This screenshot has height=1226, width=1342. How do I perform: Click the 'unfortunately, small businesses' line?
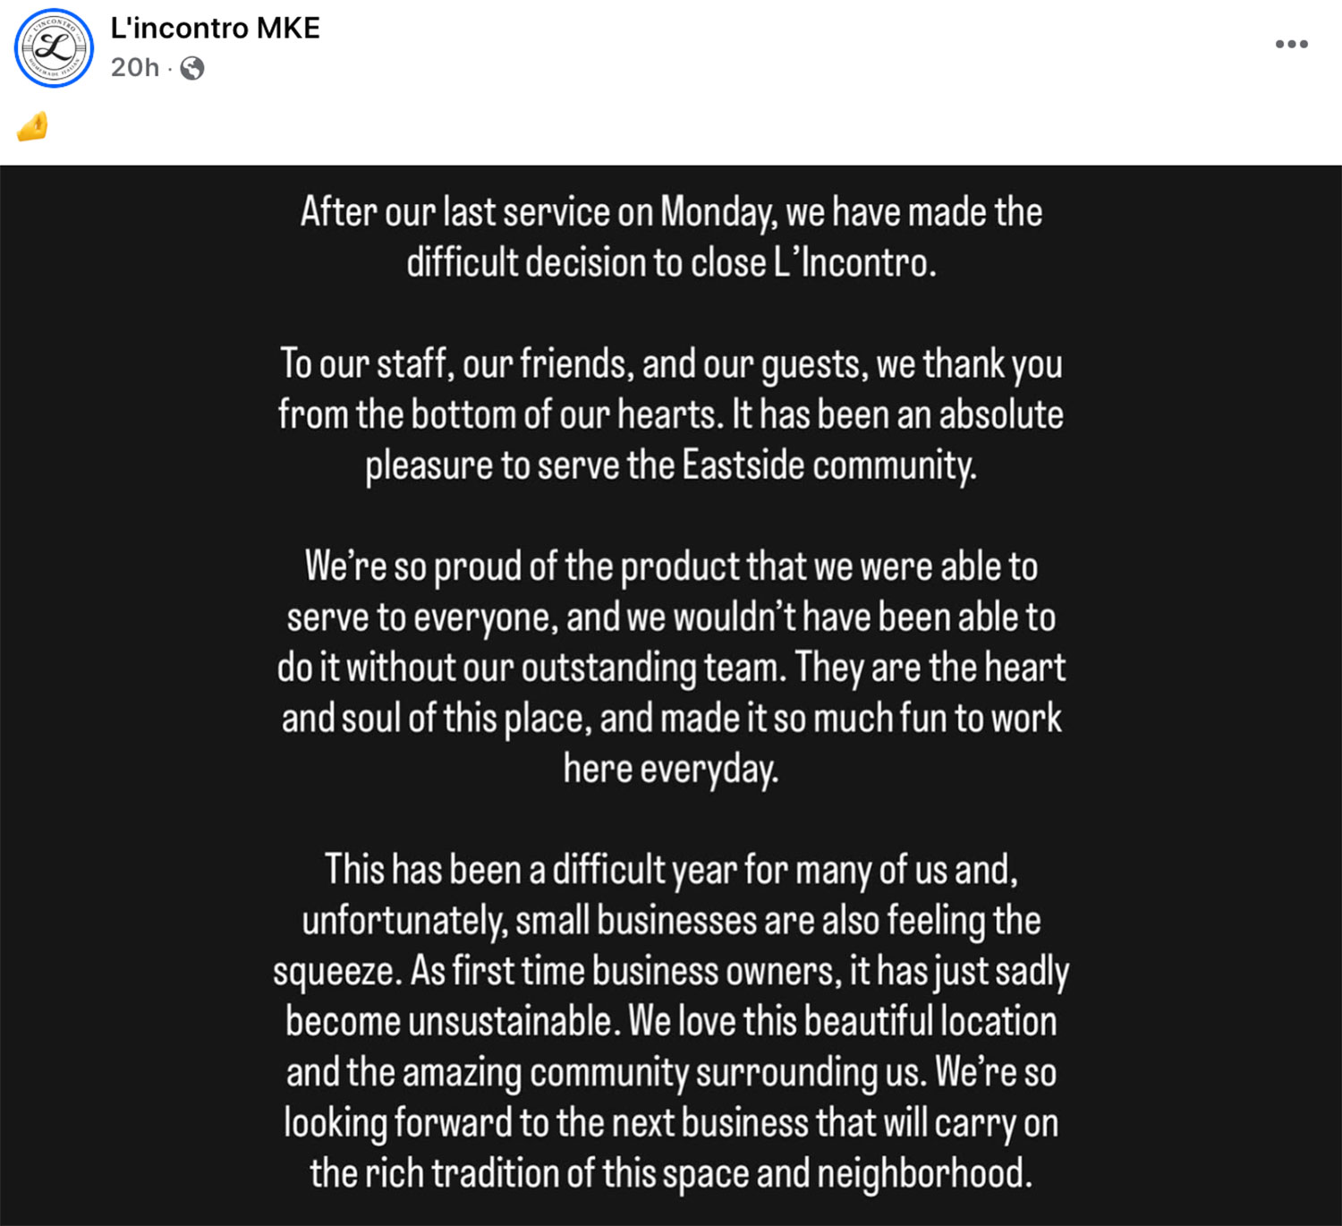click(x=671, y=921)
